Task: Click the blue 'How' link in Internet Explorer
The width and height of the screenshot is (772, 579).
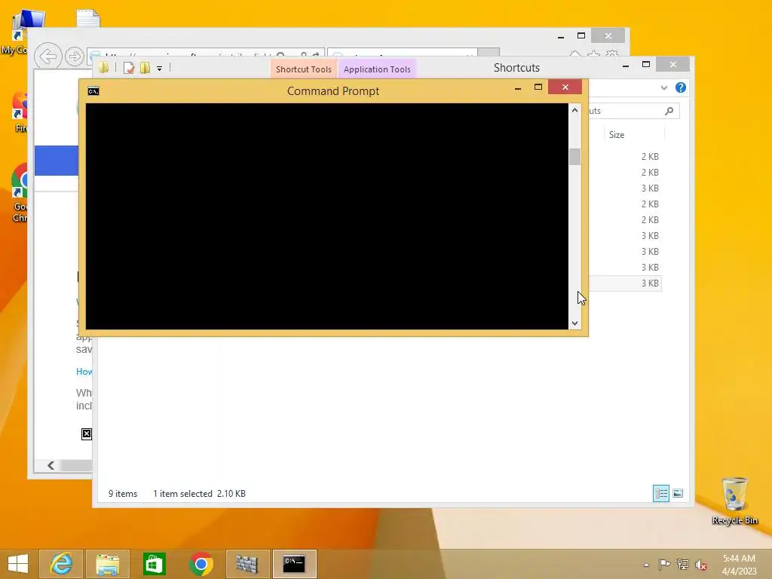Action: [84, 371]
